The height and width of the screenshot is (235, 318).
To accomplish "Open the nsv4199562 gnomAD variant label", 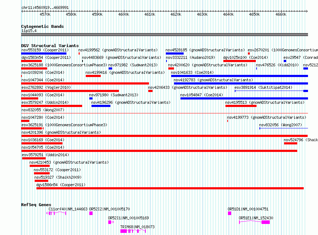I will coord(118,50).
